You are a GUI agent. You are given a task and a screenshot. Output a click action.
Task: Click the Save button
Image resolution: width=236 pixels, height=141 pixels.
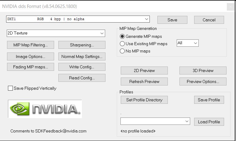pos(172,20)
